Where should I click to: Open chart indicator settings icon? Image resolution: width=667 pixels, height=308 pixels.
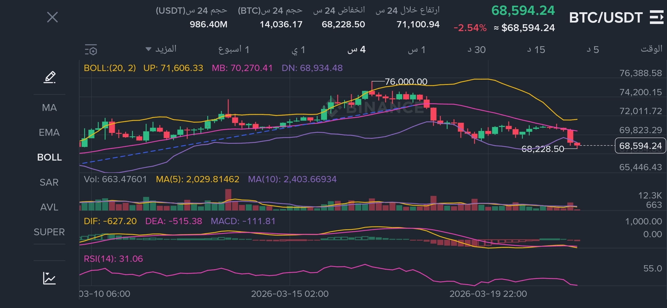[x=91, y=50]
